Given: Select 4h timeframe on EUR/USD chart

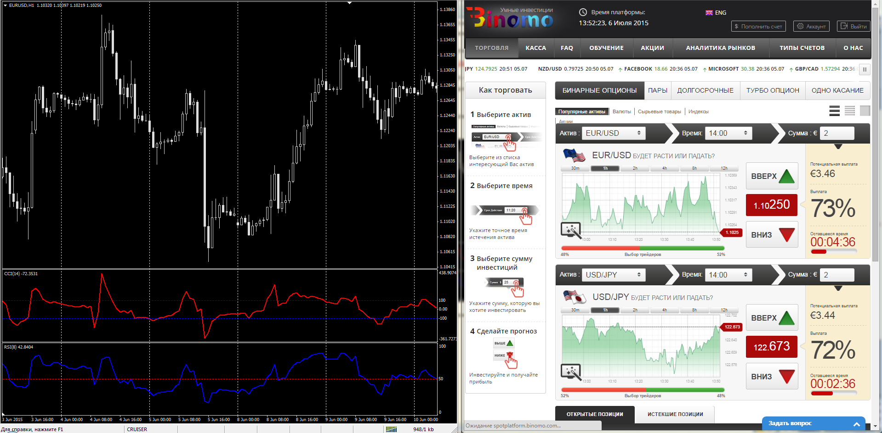Looking at the screenshot, I should [664, 168].
